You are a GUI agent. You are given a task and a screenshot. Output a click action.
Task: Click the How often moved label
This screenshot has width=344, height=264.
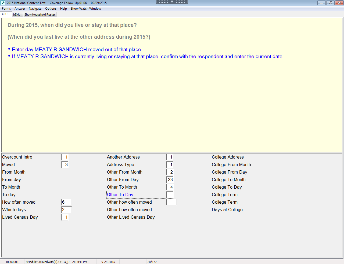[x=19, y=202]
